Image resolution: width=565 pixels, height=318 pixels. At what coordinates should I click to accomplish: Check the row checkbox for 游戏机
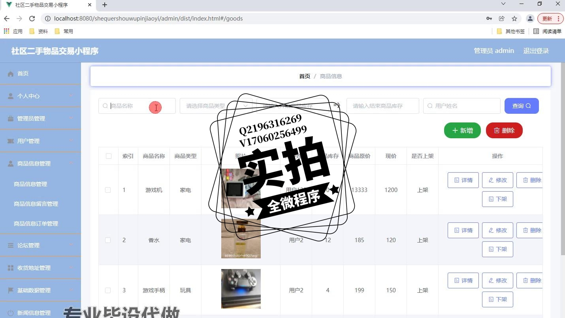[108, 190]
